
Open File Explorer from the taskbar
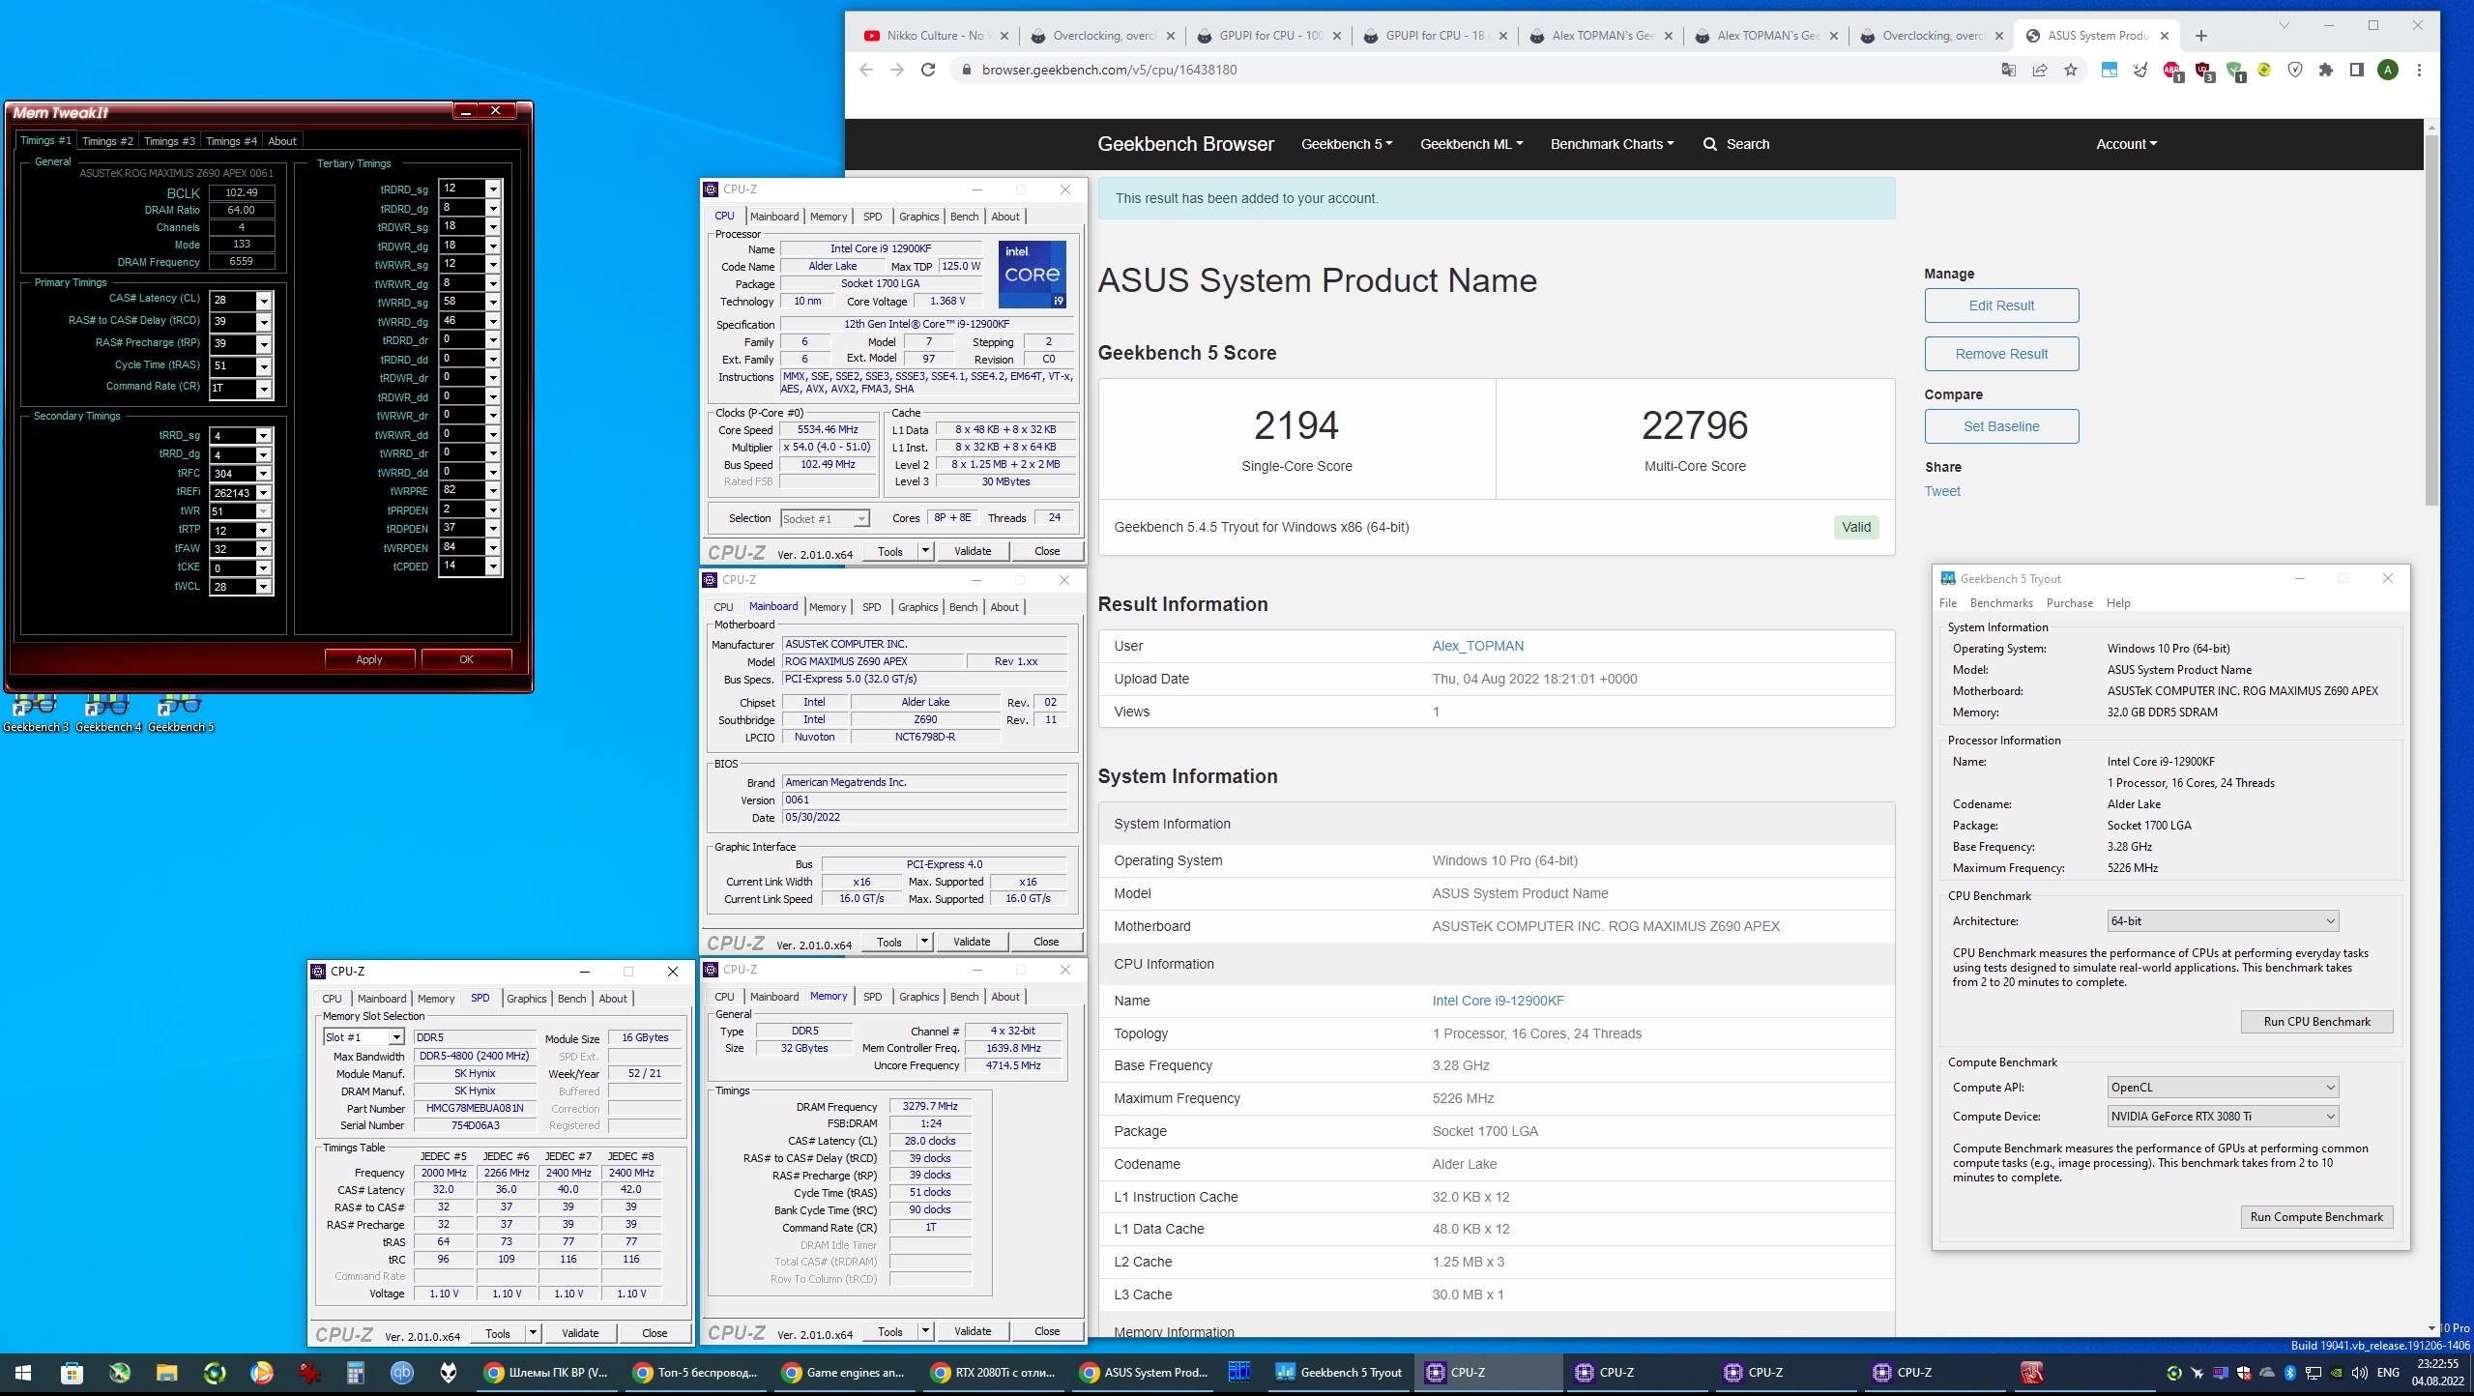pyautogui.click(x=166, y=1373)
